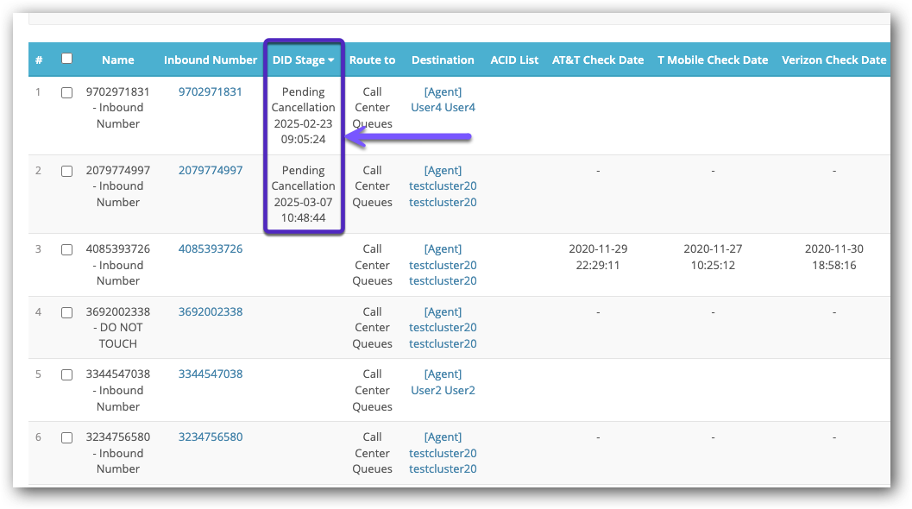Mark checkbox for row 6 number 3234756580

[67, 438]
